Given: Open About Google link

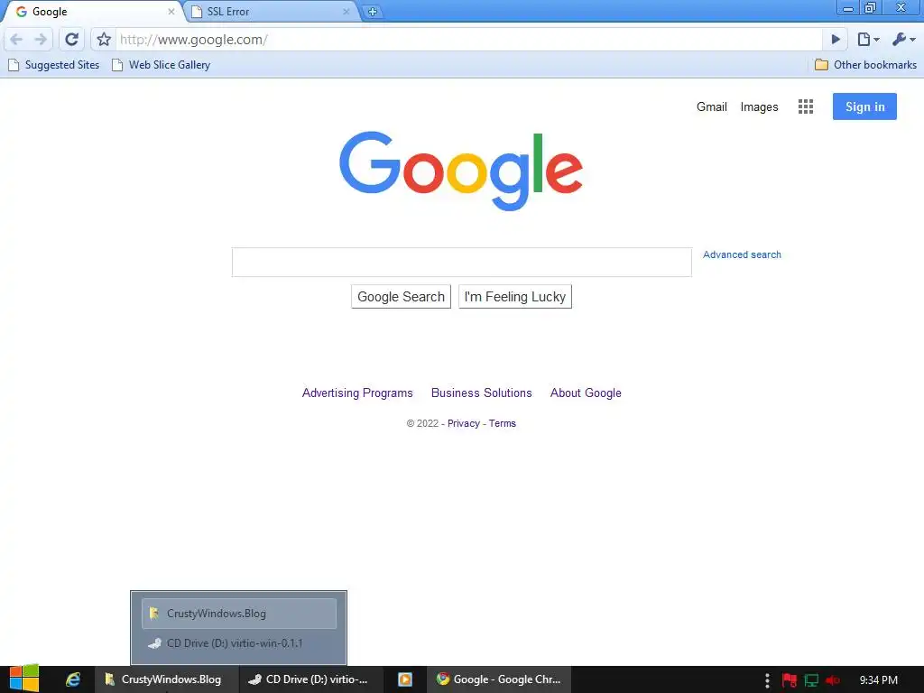Looking at the screenshot, I should tap(586, 393).
